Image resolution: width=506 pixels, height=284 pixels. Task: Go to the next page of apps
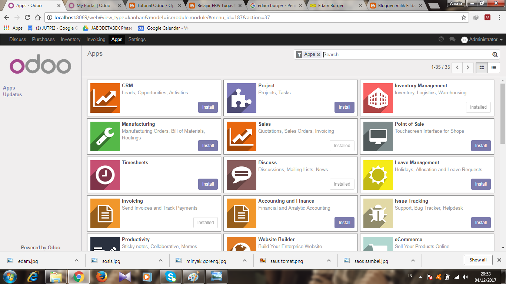pos(468,68)
